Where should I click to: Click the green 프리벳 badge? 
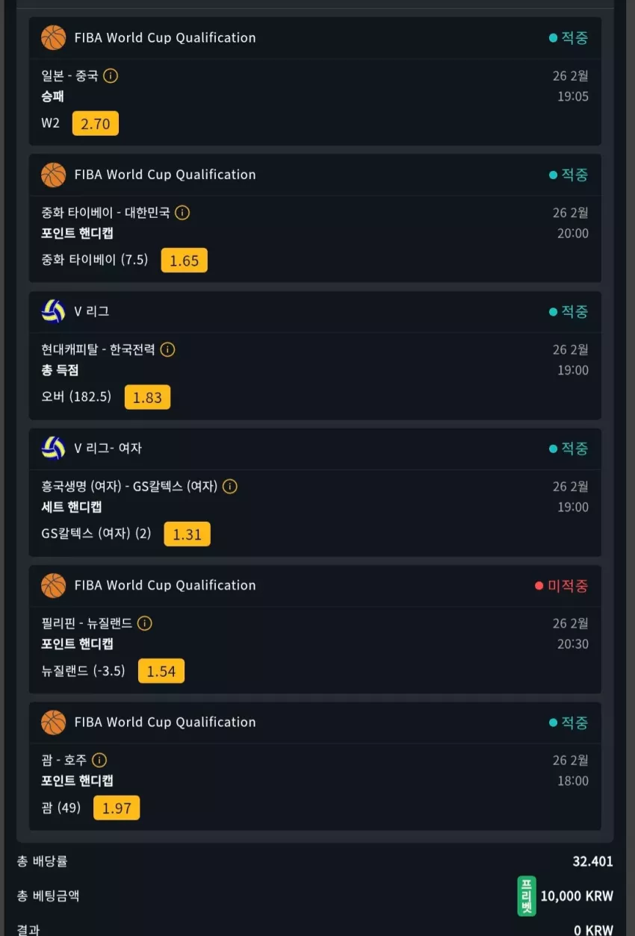527,896
